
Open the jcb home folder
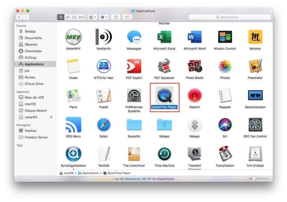pos(35,71)
